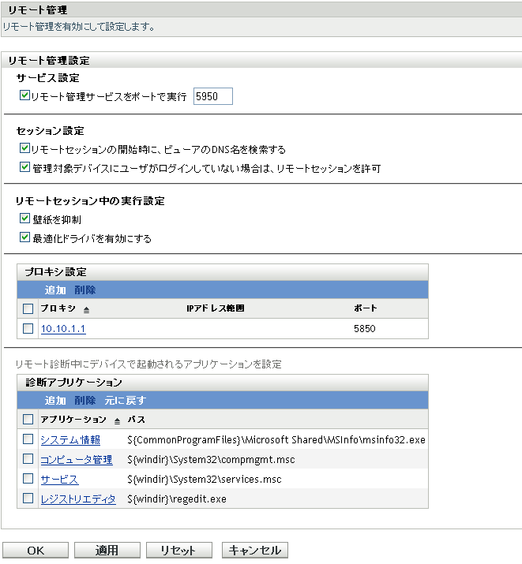Click 追加 in 診断アプリケーション toolbar
The height and width of the screenshot is (564, 522).
pos(55,401)
